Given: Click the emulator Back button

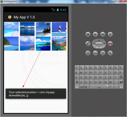Looking at the screenshot, I should 103,53.
